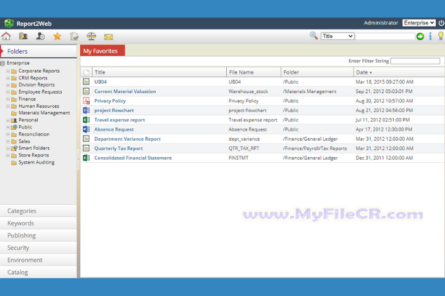The width and height of the screenshot is (445, 296).
Task: Click the search text input field
Action: click(x=385, y=36)
